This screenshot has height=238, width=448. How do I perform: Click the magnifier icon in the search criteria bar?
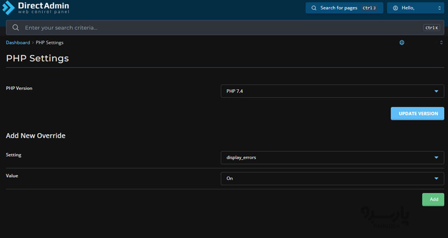[16, 27]
